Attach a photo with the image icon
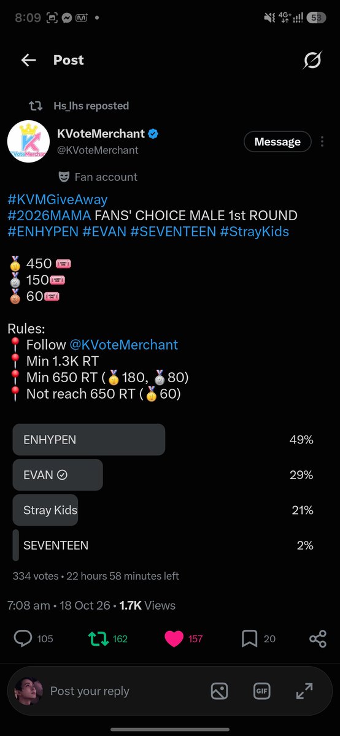Image resolution: width=340 pixels, height=736 pixels. click(x=220, y=691)
